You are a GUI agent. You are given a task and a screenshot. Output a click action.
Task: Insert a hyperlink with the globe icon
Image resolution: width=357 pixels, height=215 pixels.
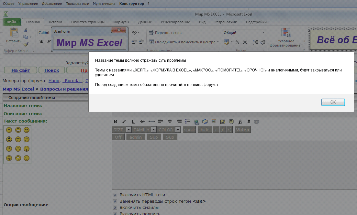point(196,122)
